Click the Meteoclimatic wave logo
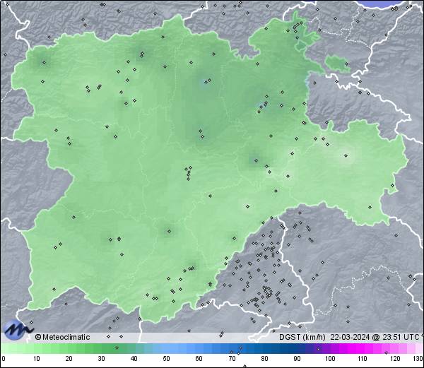The width and height of the screenshot is (424, 368). (x=18, y=330)
